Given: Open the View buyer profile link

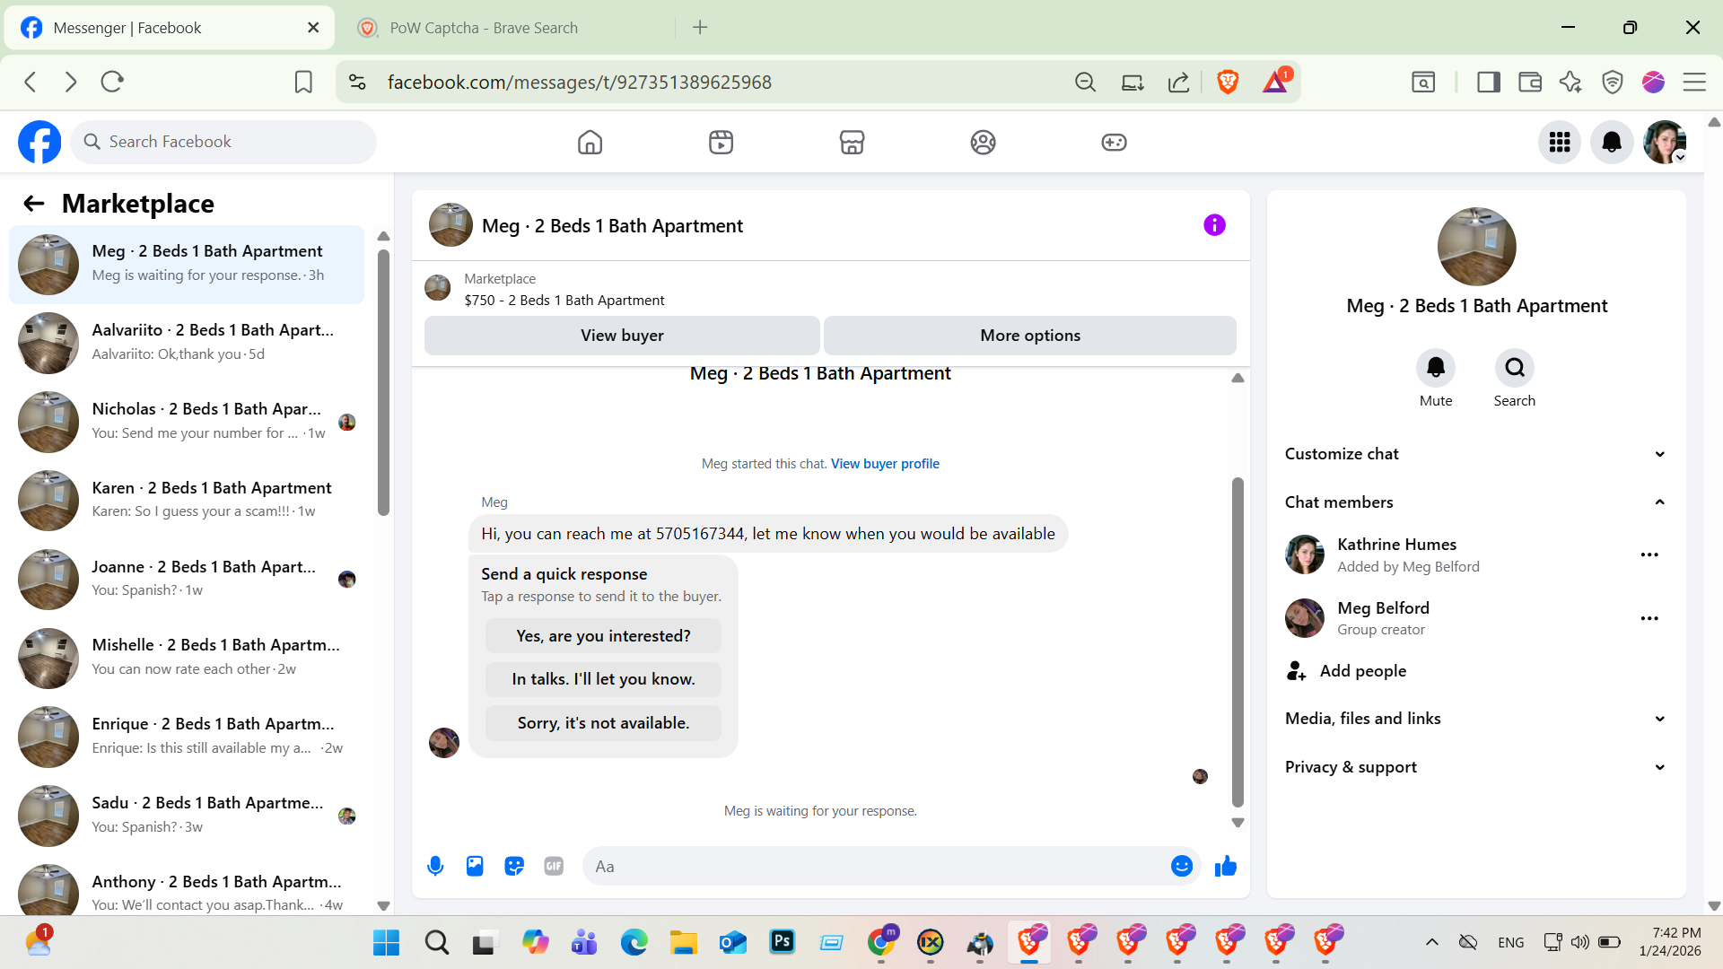Looking at the screenshot, I should [x=885, y=464].
